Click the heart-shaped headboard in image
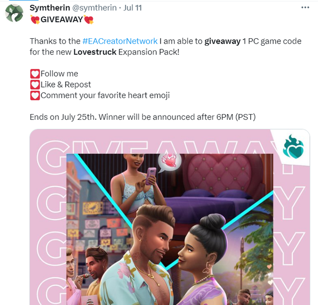Screen dimensions: 318x305 (x=219, y=174)
